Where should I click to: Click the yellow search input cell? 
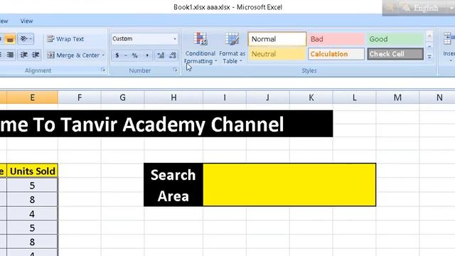click(x=289, y=185)
